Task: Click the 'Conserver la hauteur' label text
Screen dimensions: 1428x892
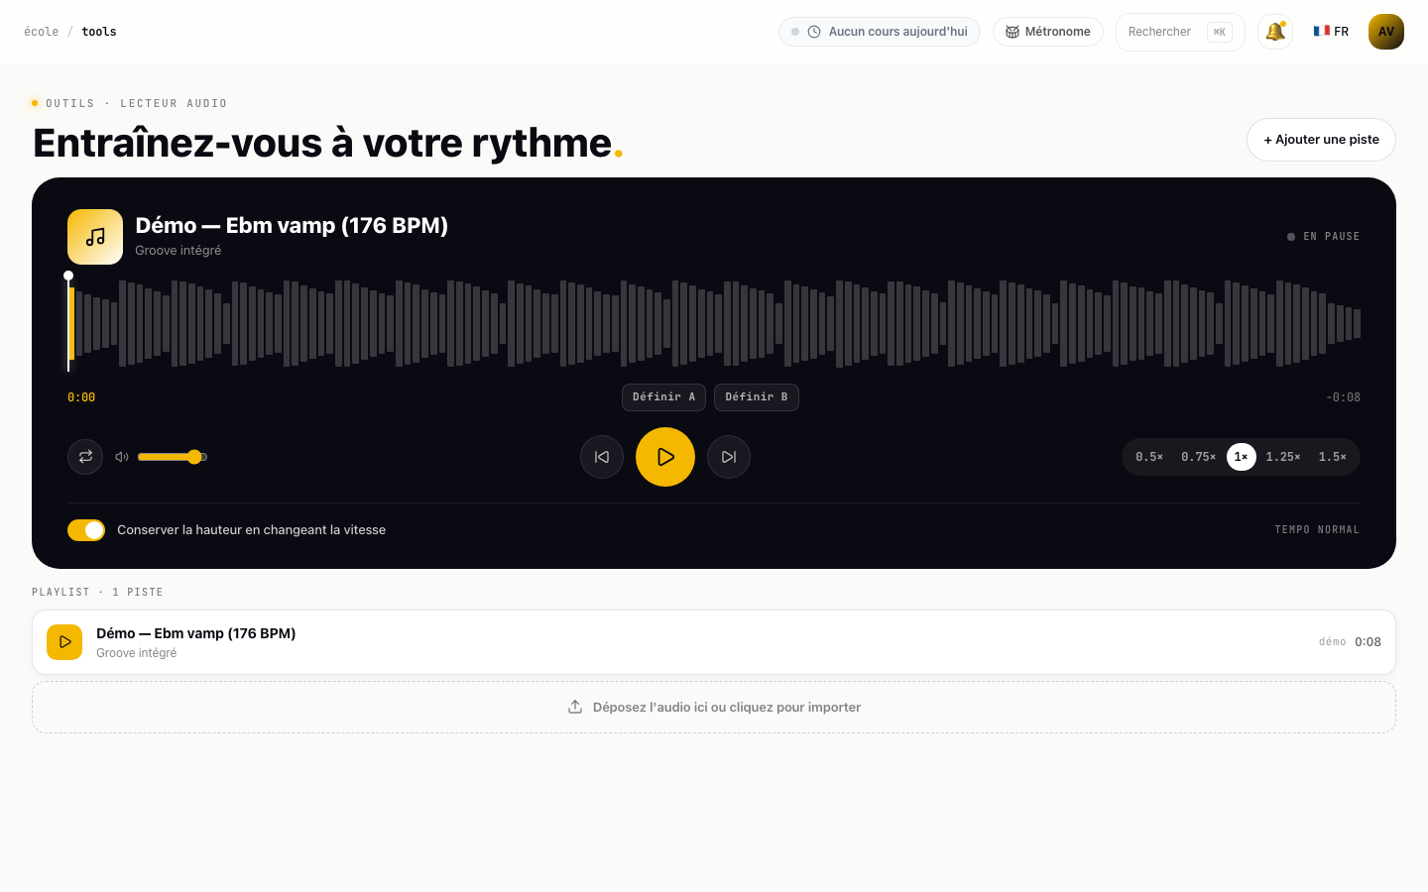Action: (x=252, y=530)
